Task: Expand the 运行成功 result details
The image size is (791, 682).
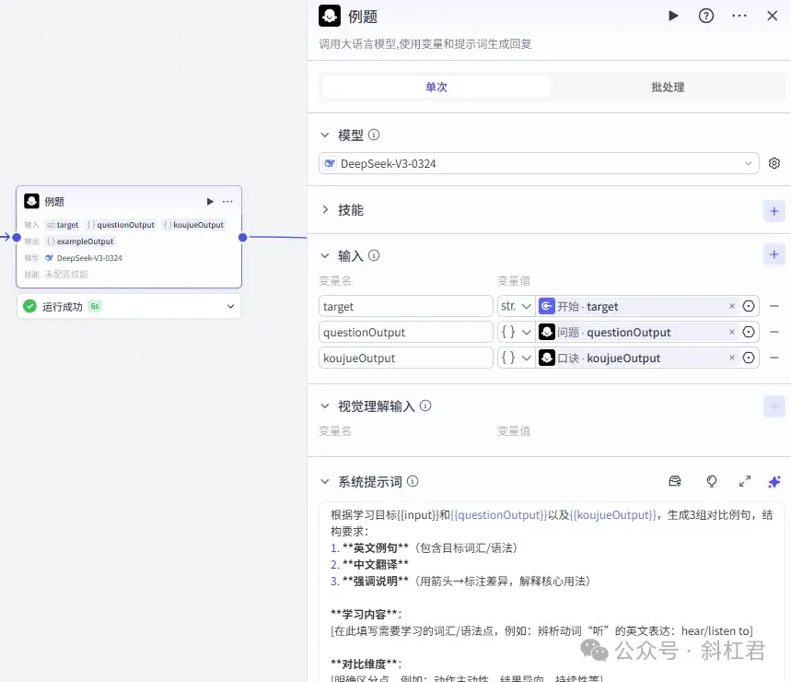Action: click(x=230, y=306)
